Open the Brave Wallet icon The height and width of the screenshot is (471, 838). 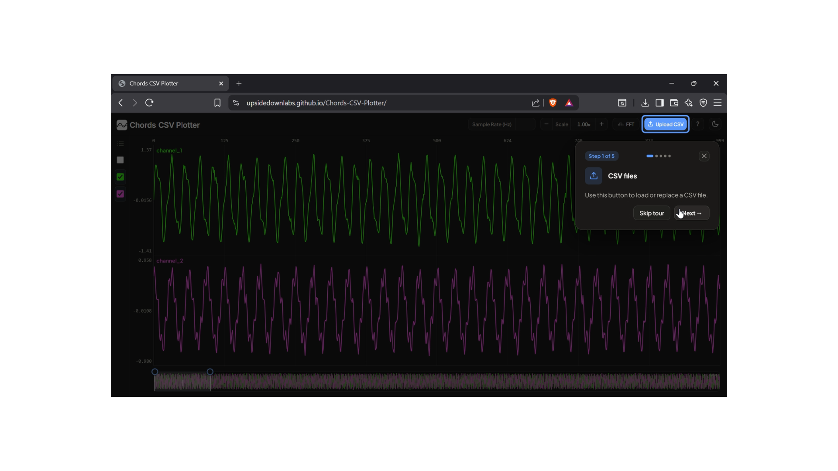point(674,103)
